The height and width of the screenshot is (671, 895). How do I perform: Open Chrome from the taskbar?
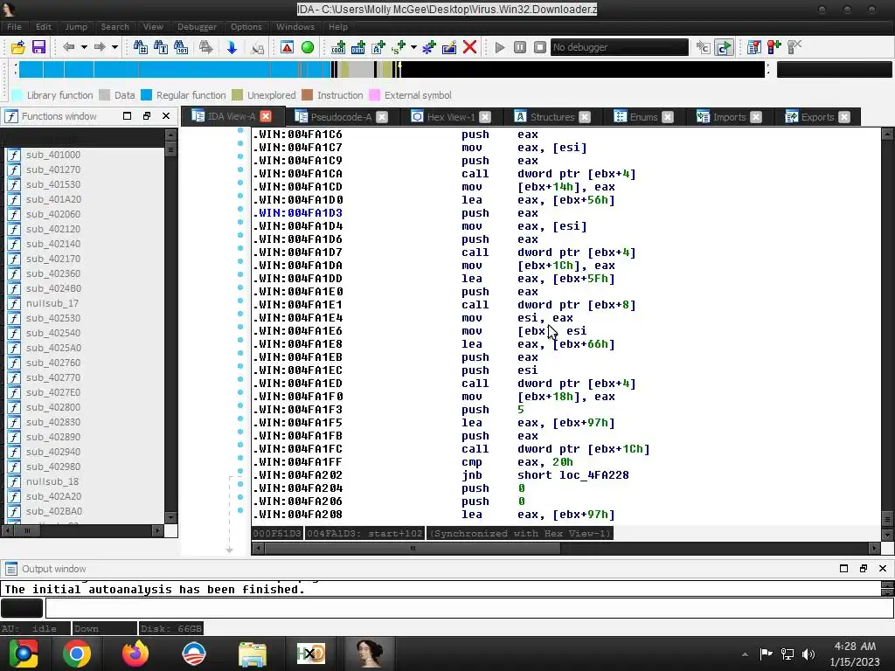[x=77, y=654]
